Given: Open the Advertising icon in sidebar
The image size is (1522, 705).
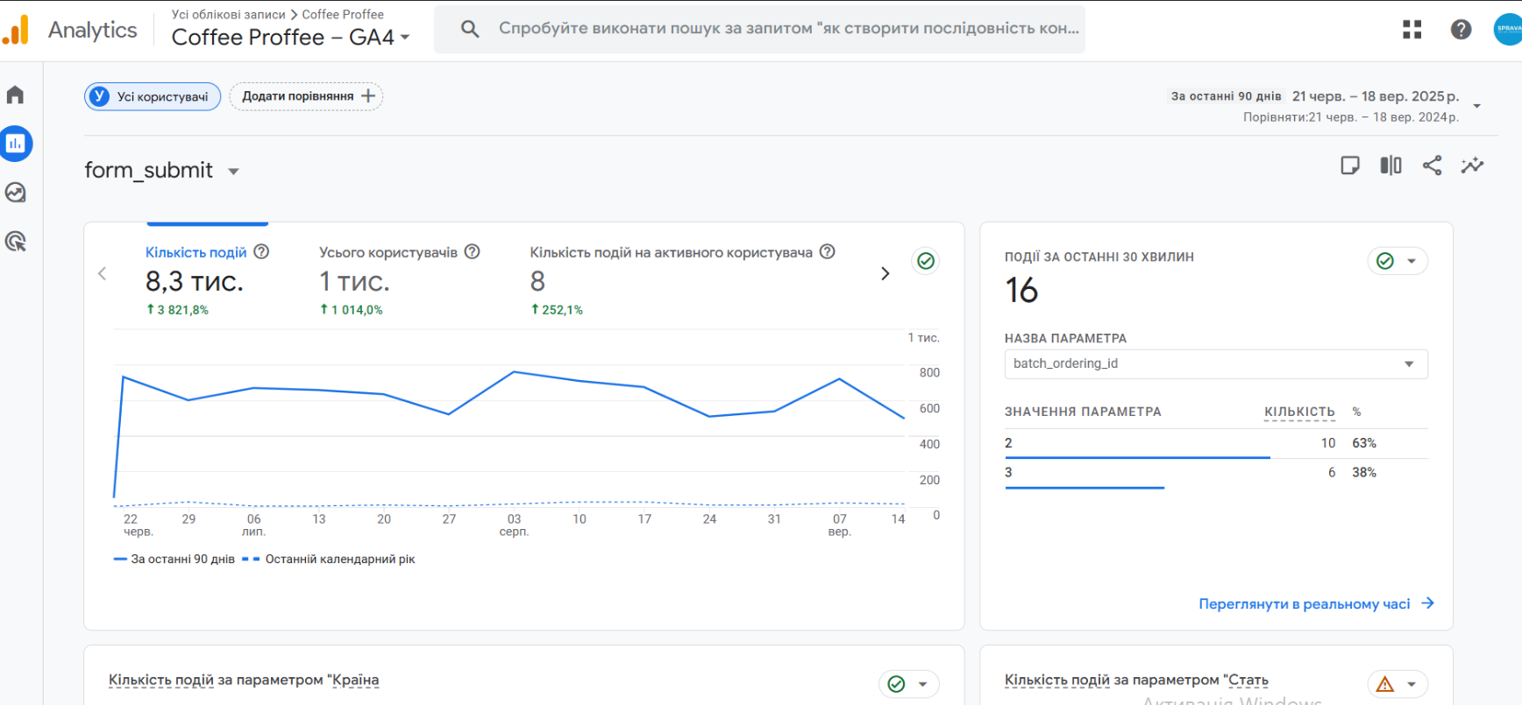Looking at the screenshot, I should (x=16, y=242).
